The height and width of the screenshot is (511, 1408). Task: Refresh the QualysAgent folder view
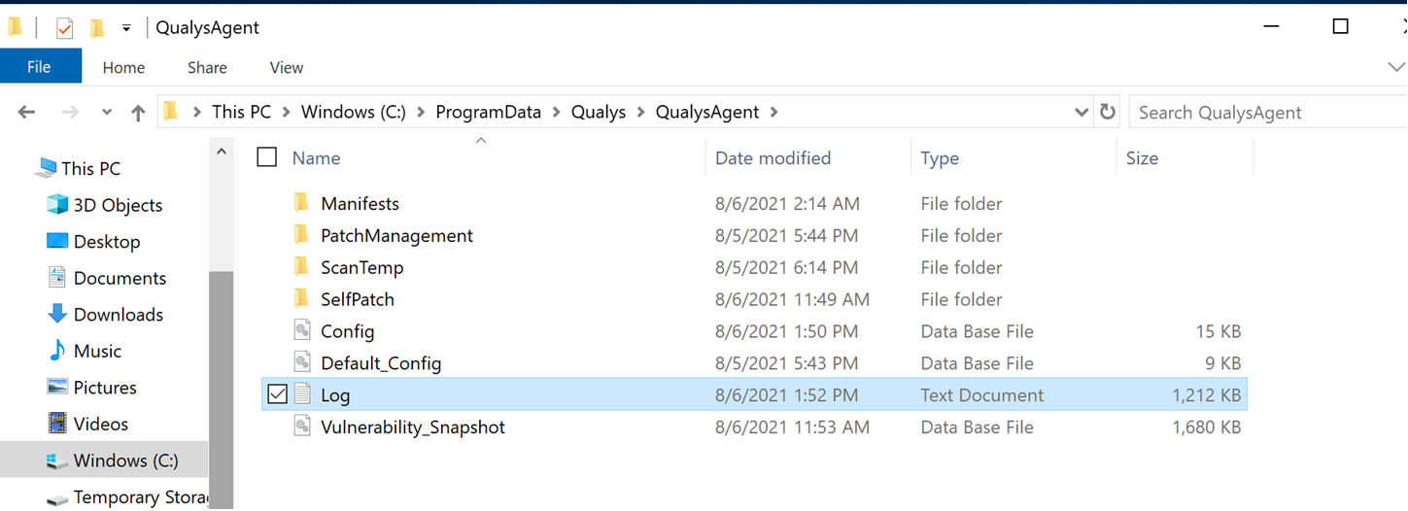(x=1108, y=112)
